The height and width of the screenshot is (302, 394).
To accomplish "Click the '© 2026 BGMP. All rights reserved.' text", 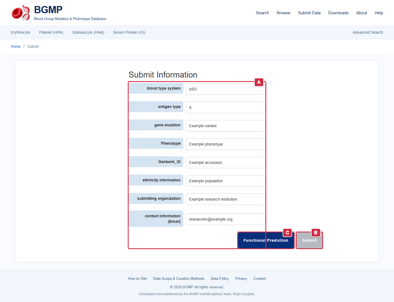I will click(197, 287).
